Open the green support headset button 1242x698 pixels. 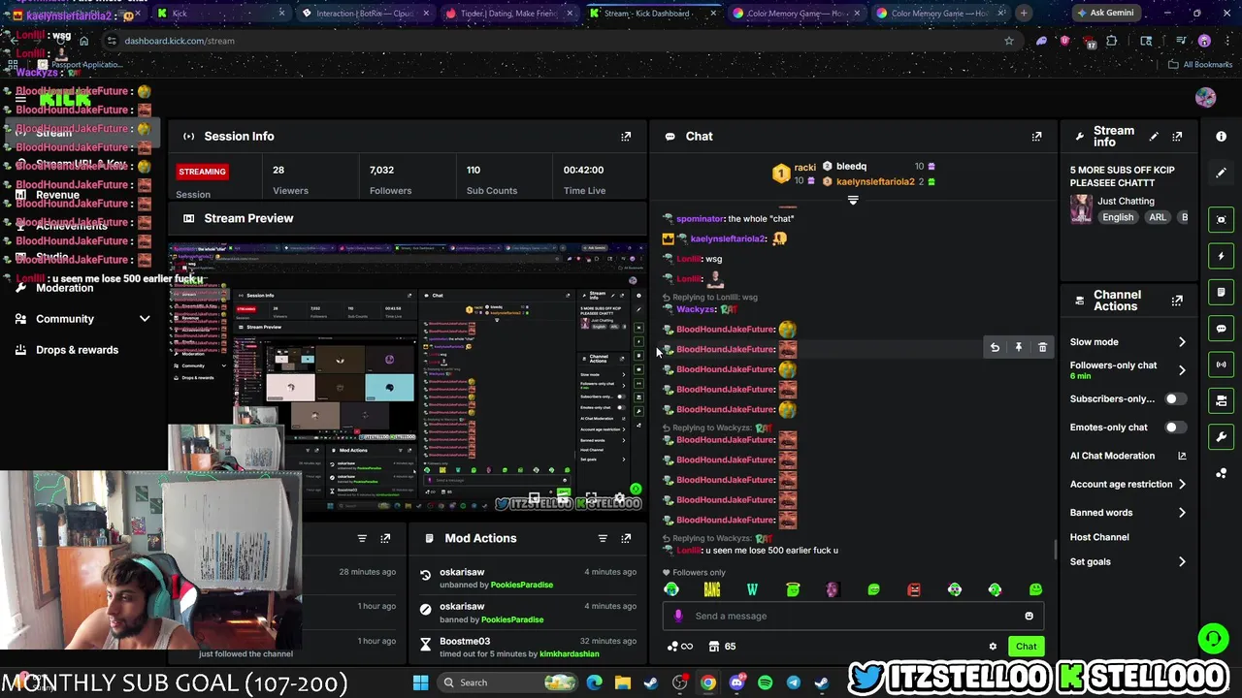pyautogui.click(x=1212, y=638)
